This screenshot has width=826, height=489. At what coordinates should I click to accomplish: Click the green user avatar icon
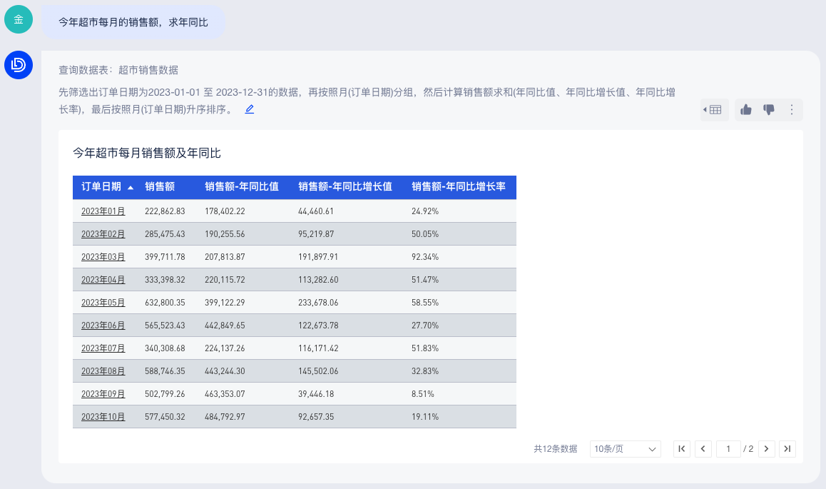pos(19,19)
